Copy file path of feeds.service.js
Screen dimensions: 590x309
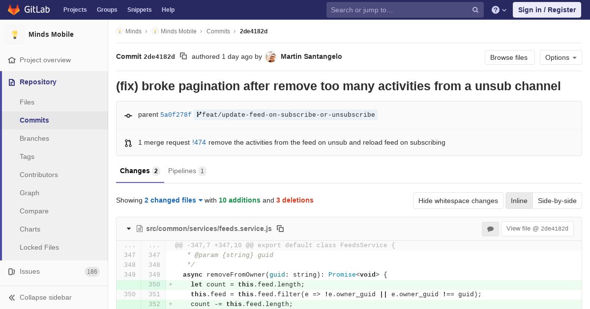coord(280,229)
